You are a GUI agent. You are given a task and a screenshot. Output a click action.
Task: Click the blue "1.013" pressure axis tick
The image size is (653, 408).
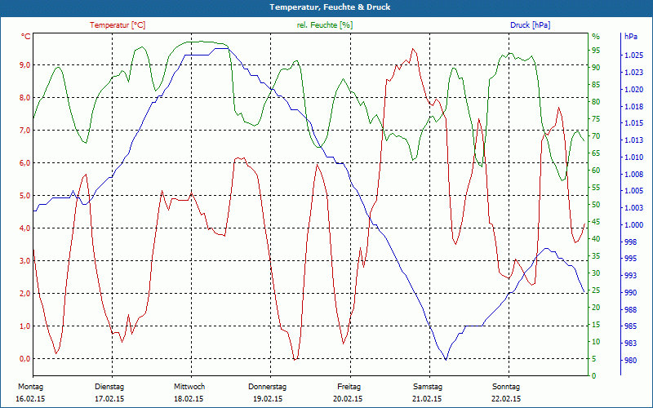[x=633, y=140]
